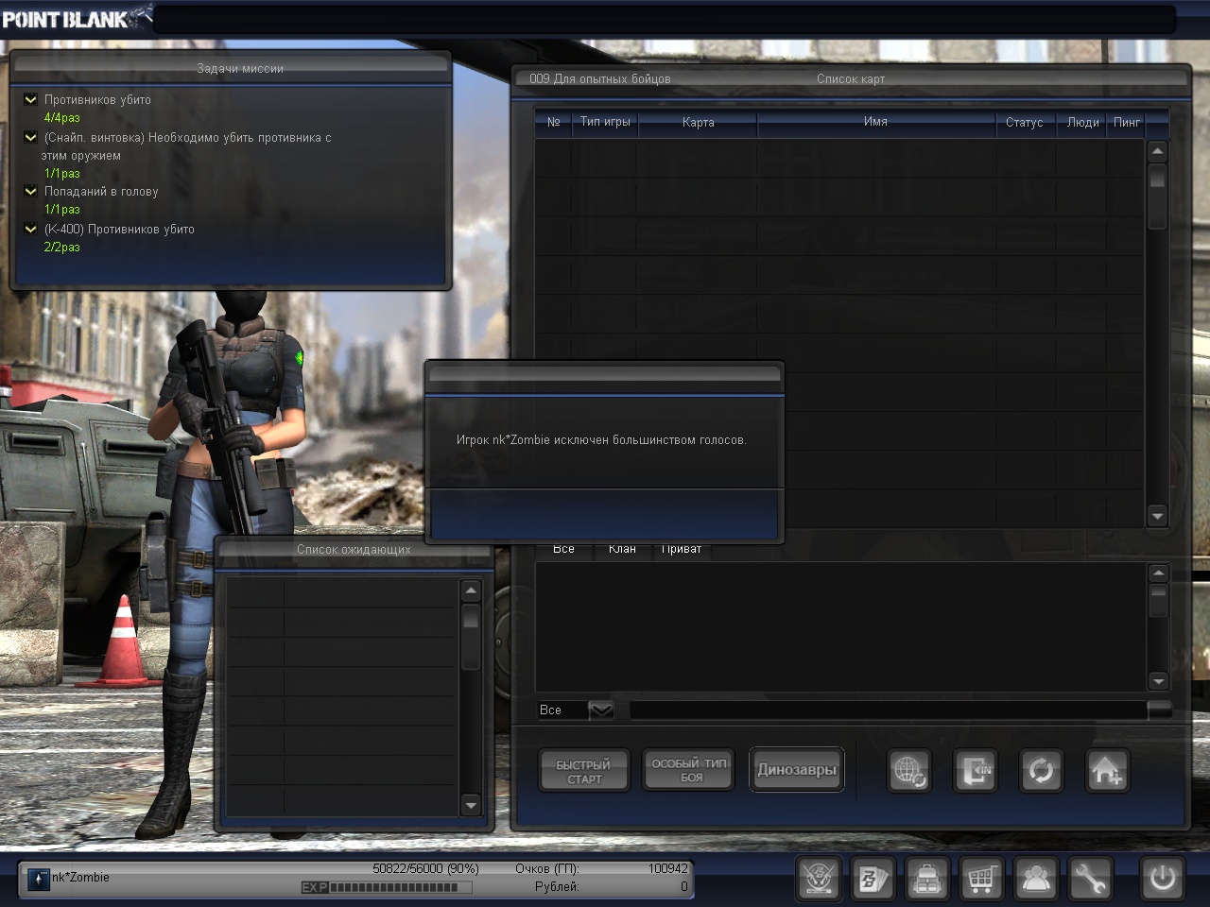Open the inventory backpack icon
The image size is (1210, 907).
point(926,880)
